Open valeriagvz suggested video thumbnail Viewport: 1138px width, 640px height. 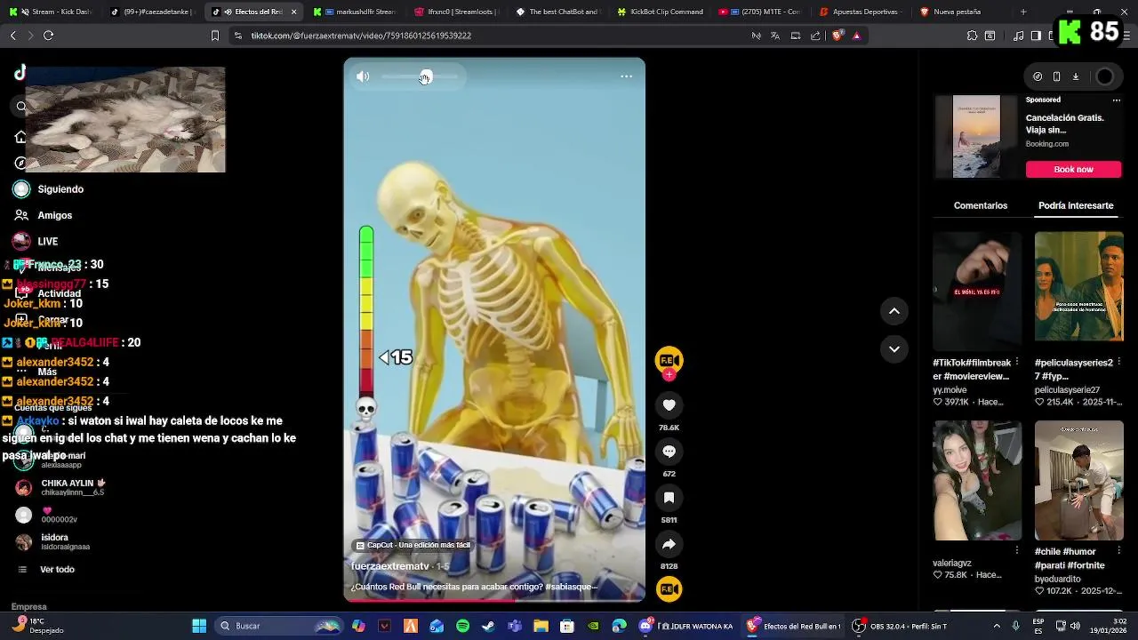click(x=977, y=480)
